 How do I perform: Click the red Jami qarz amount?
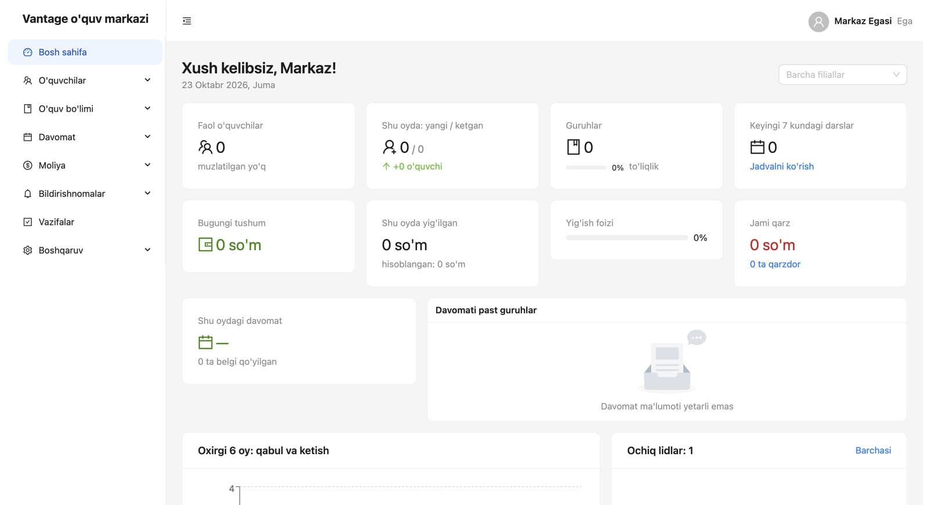pyautogui.click(x=772, y=245)
